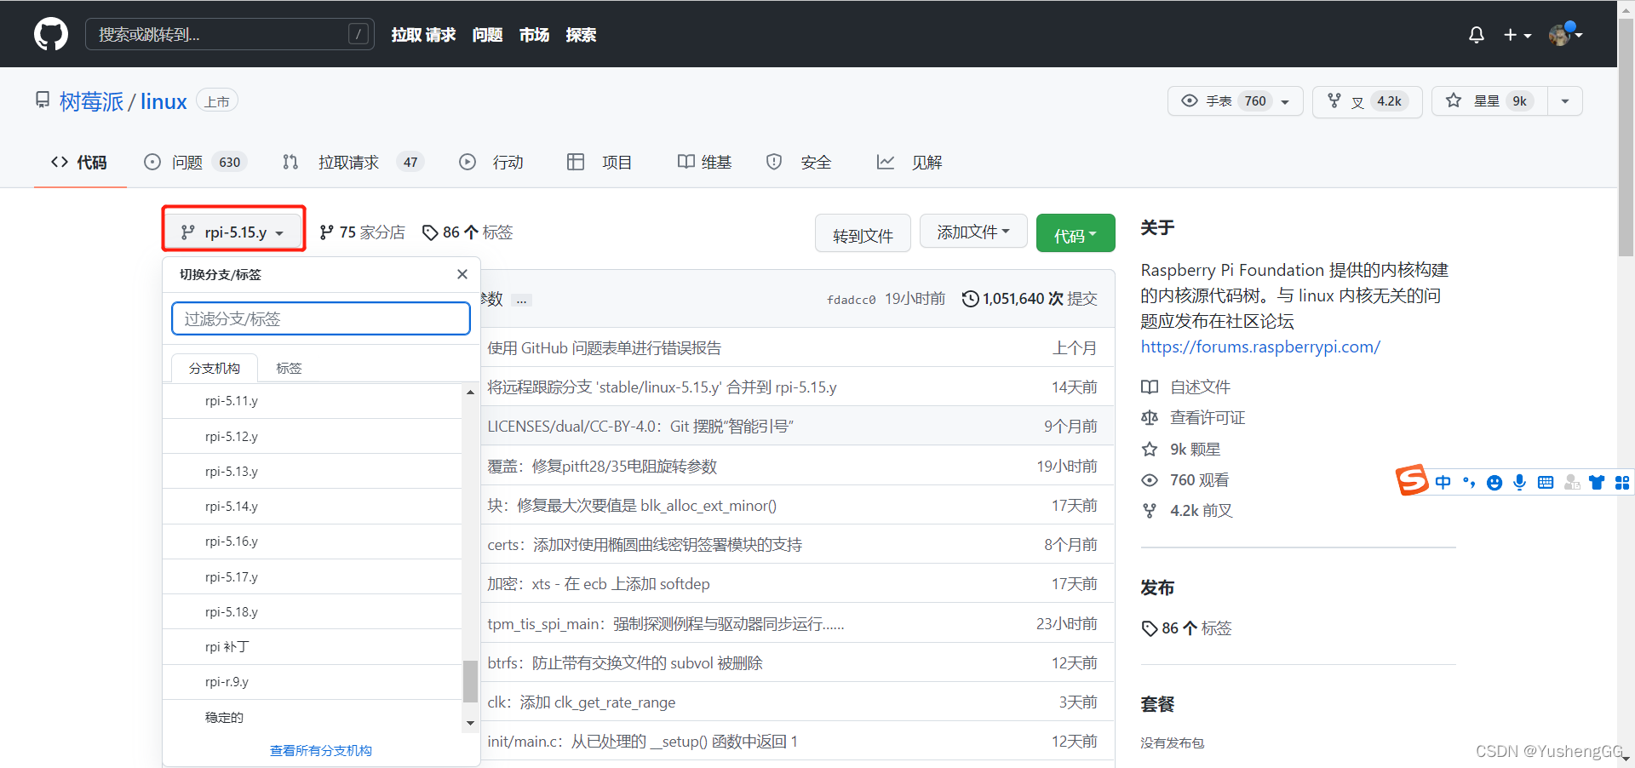The width and height of the screenshot is (1635, 768).
Task: Click the rpi-5.15.y branch selector
Action: [x=233, y=232]
